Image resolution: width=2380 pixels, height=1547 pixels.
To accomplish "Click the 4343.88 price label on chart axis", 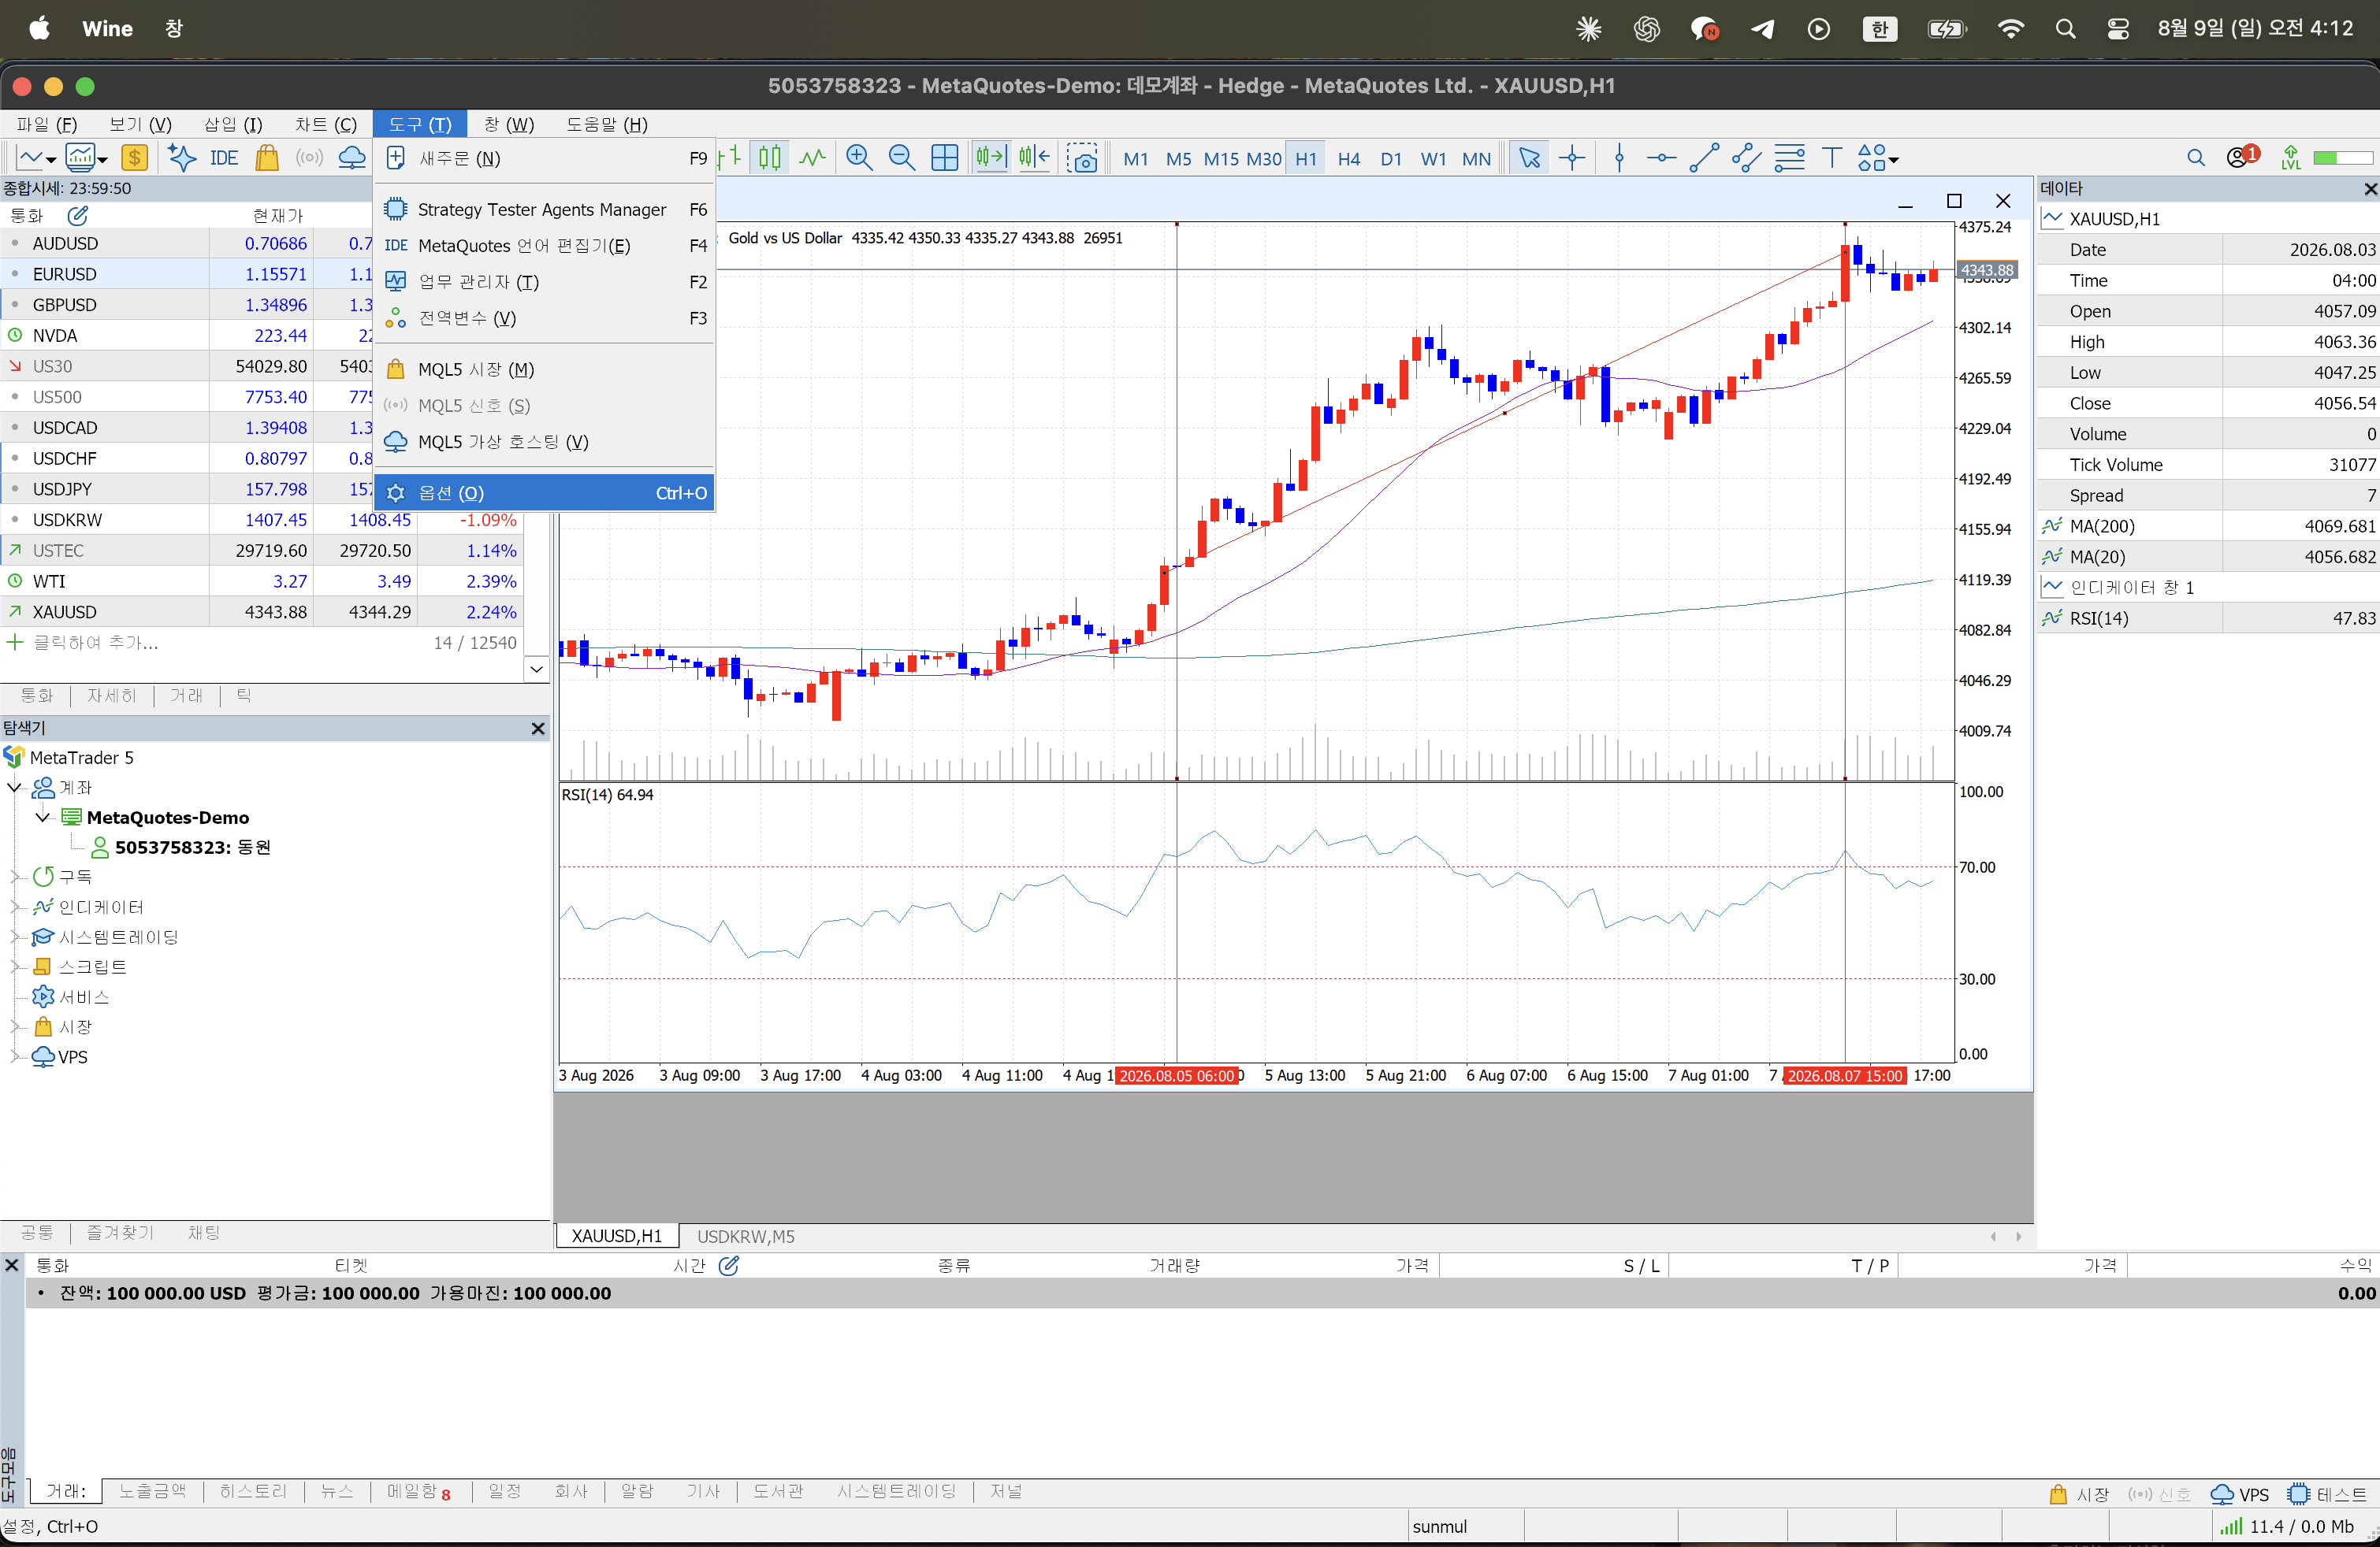I will pos(1986,270).
